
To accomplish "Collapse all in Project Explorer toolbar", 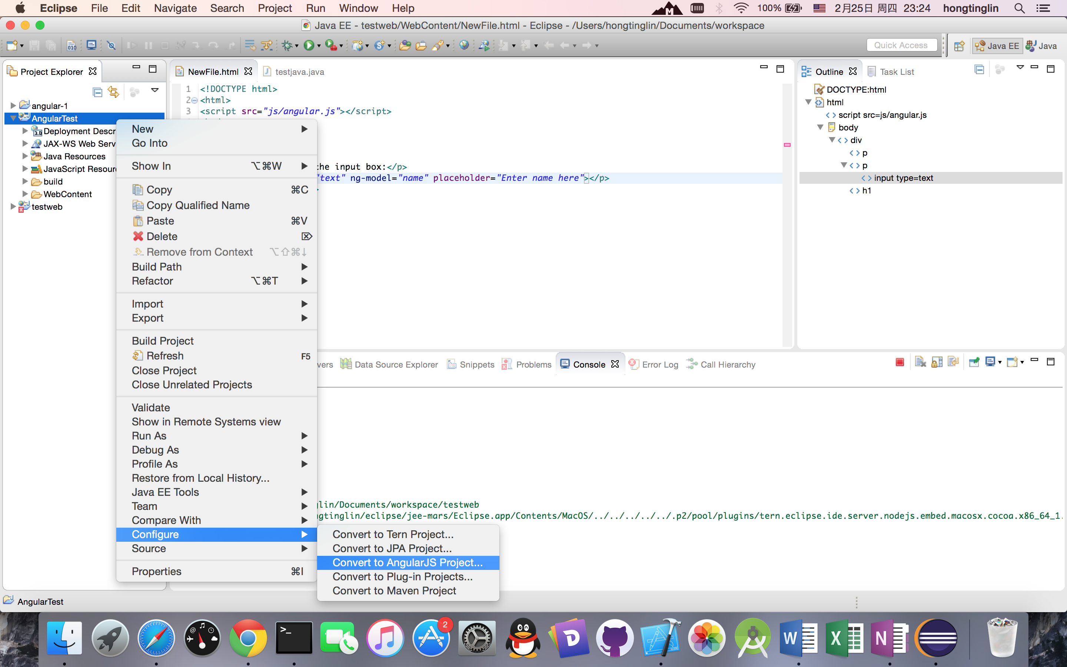I will (x=97, y=92).
